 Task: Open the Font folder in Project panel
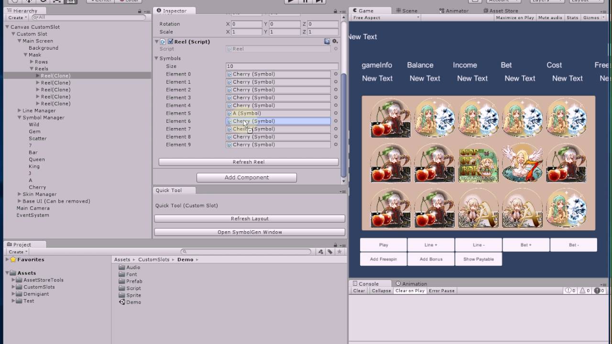click(128, 274)
